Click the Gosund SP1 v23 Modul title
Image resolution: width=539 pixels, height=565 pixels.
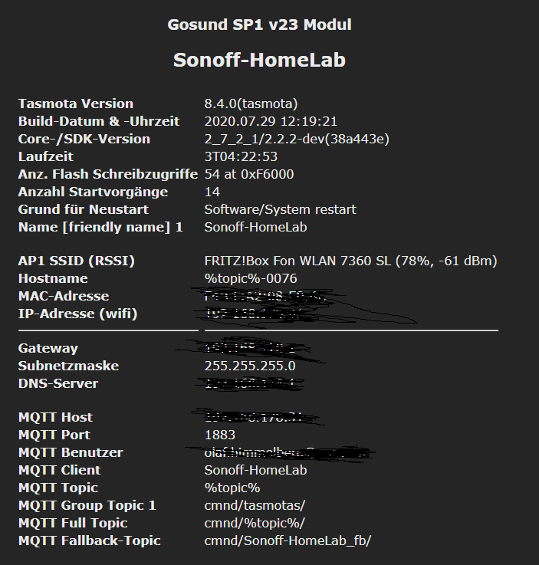259,25
